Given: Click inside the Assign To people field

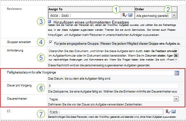Looking at the screenshot, I should 85,15.
